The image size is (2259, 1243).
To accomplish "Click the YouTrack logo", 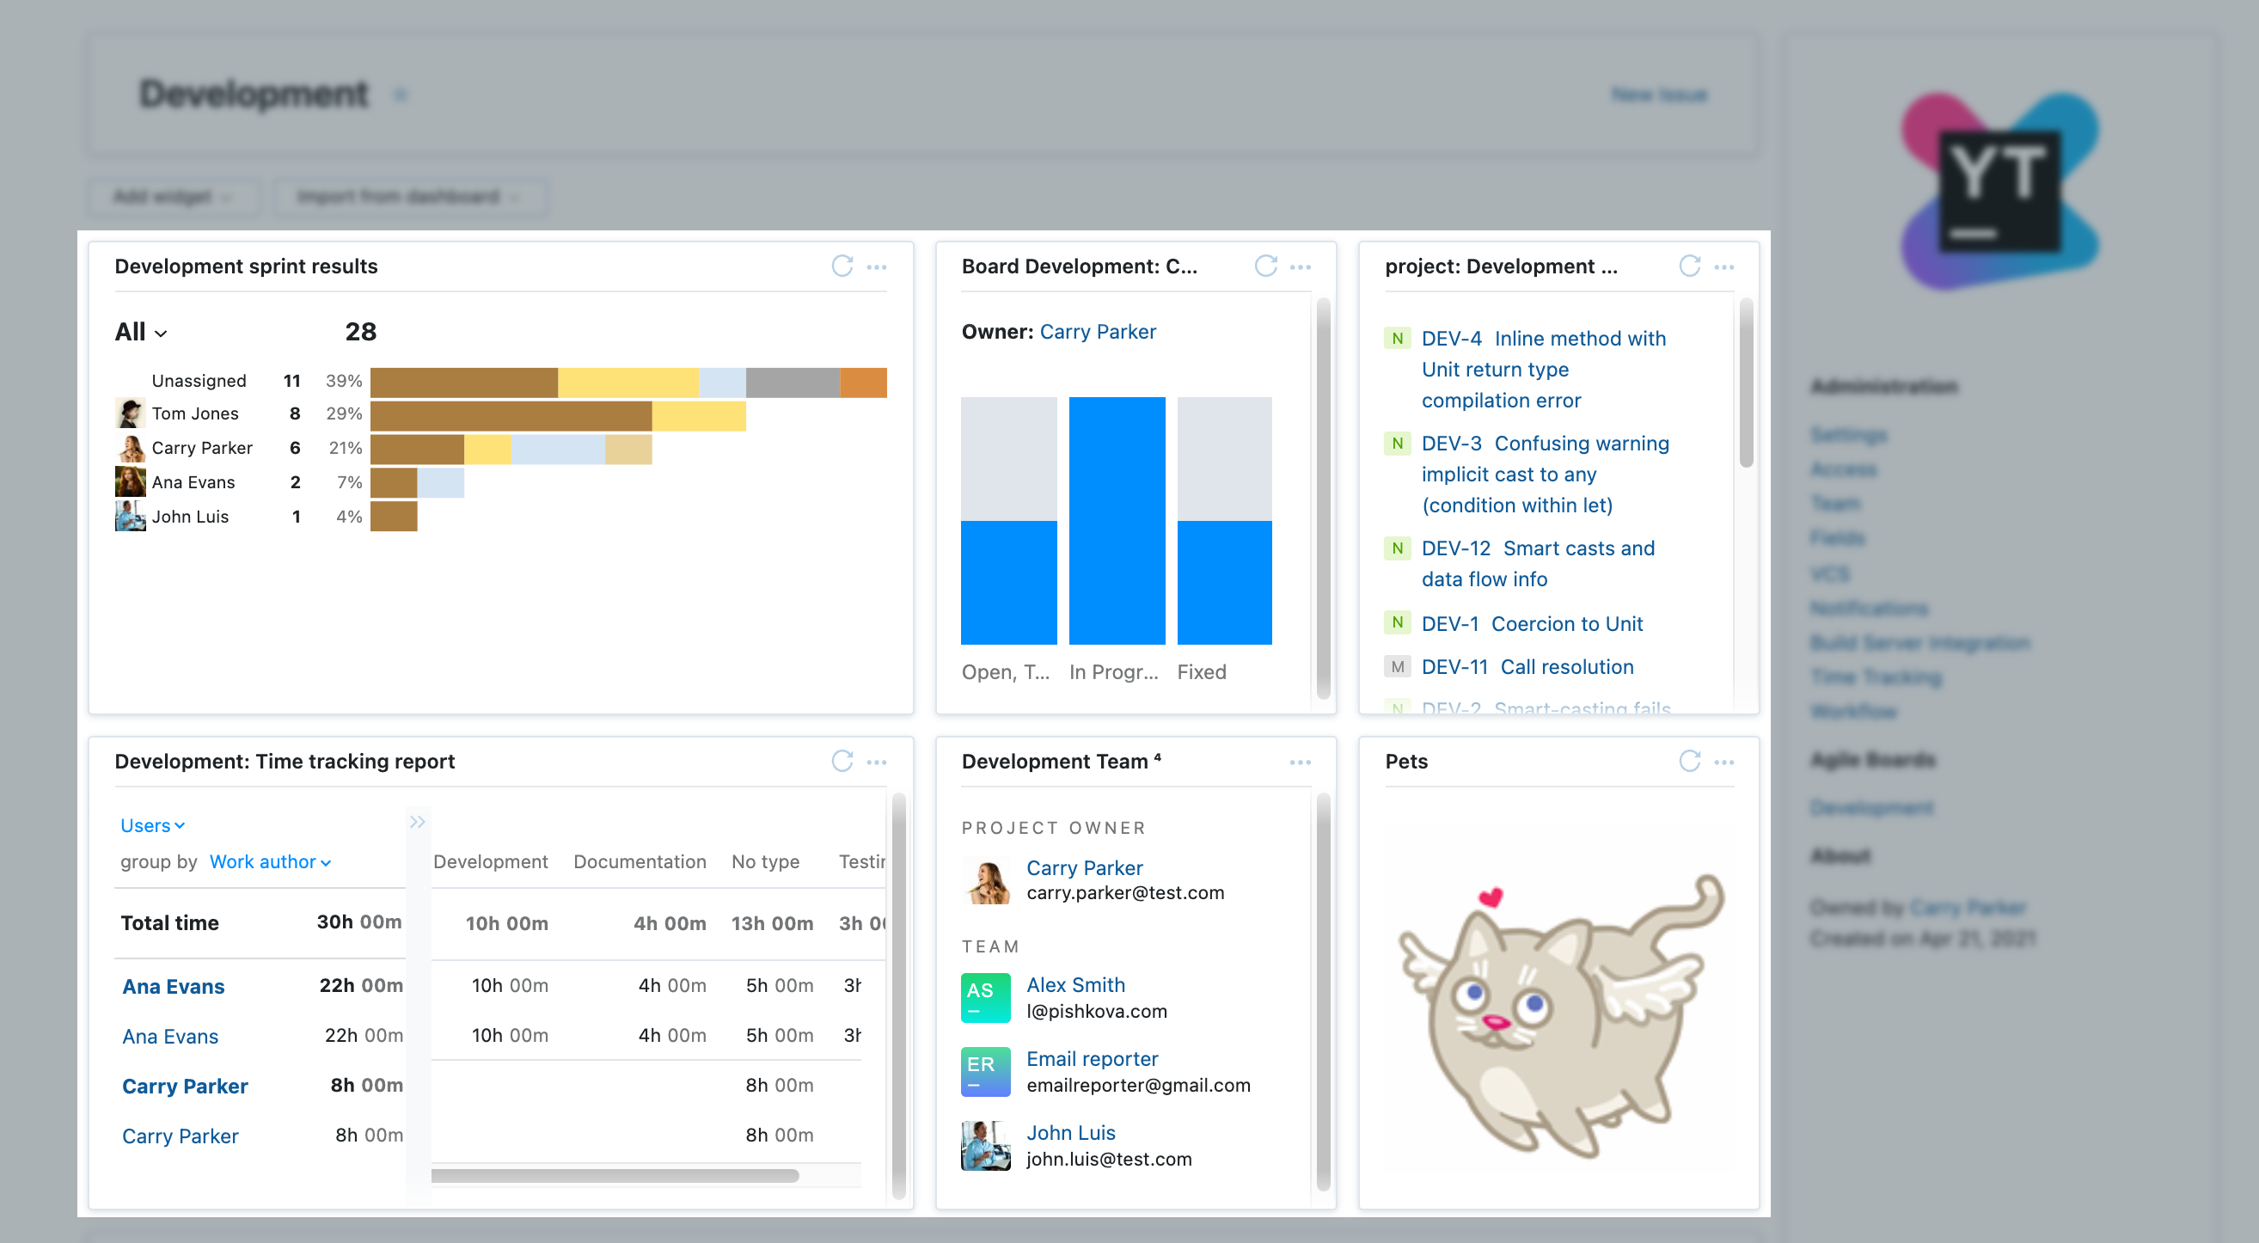I will pos(2000,188).
